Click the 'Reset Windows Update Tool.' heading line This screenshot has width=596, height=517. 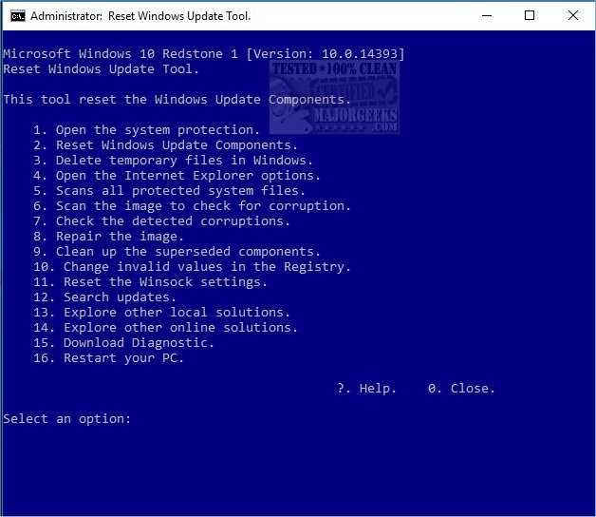[x=102, y=69]
